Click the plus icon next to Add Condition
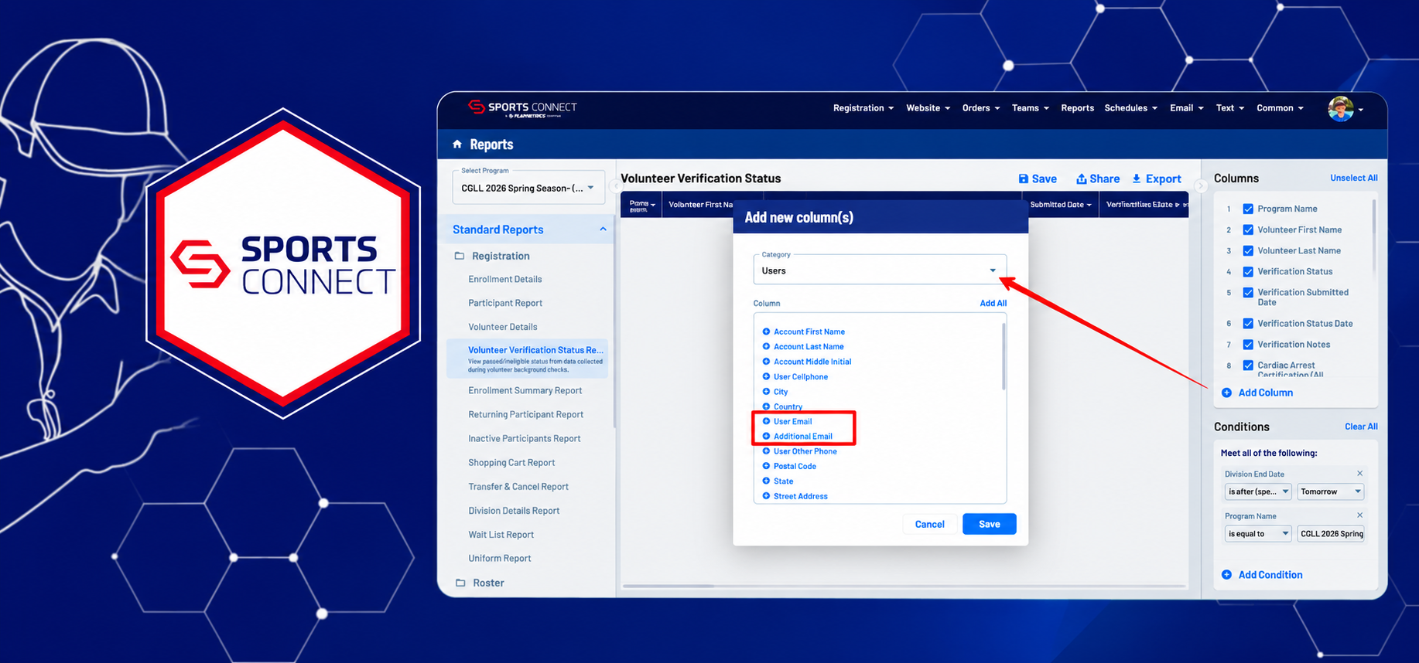This screenshot has height=663, width=1419. pyautogui.click(x=1226, y=574)
